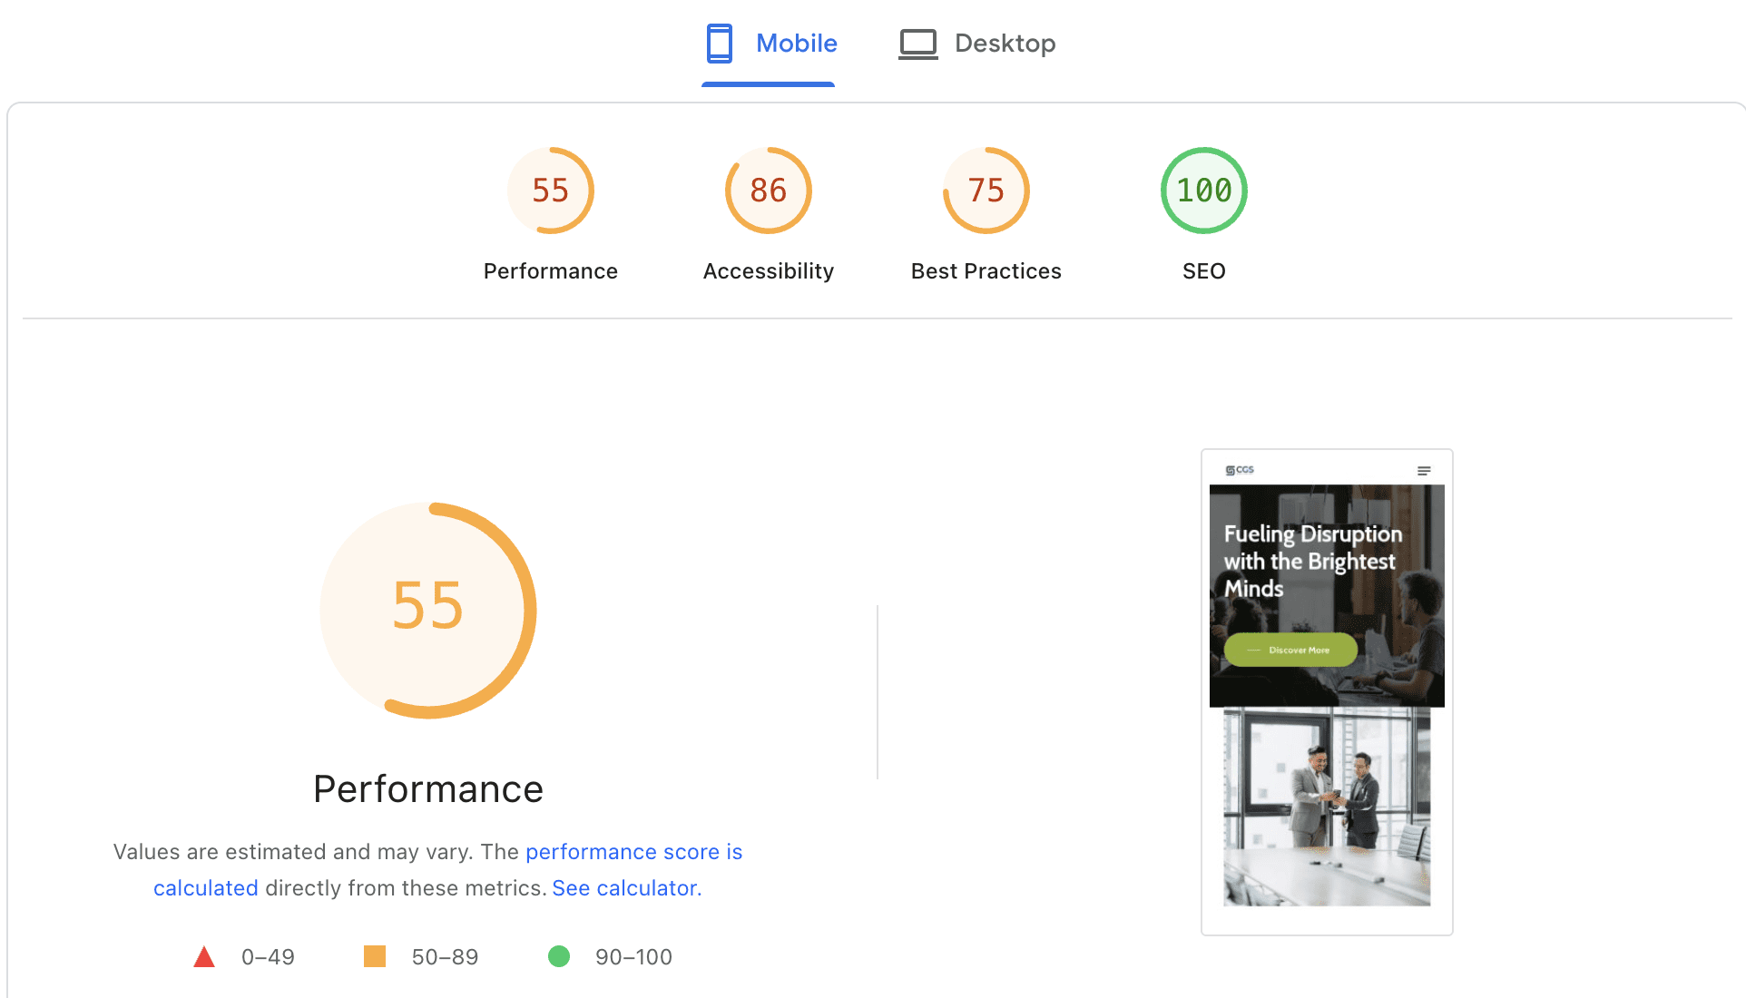The height and width of the screenshot is (998, 1746).
Task: Click the red triangle 0–49 legend icon
Action: 204,957
